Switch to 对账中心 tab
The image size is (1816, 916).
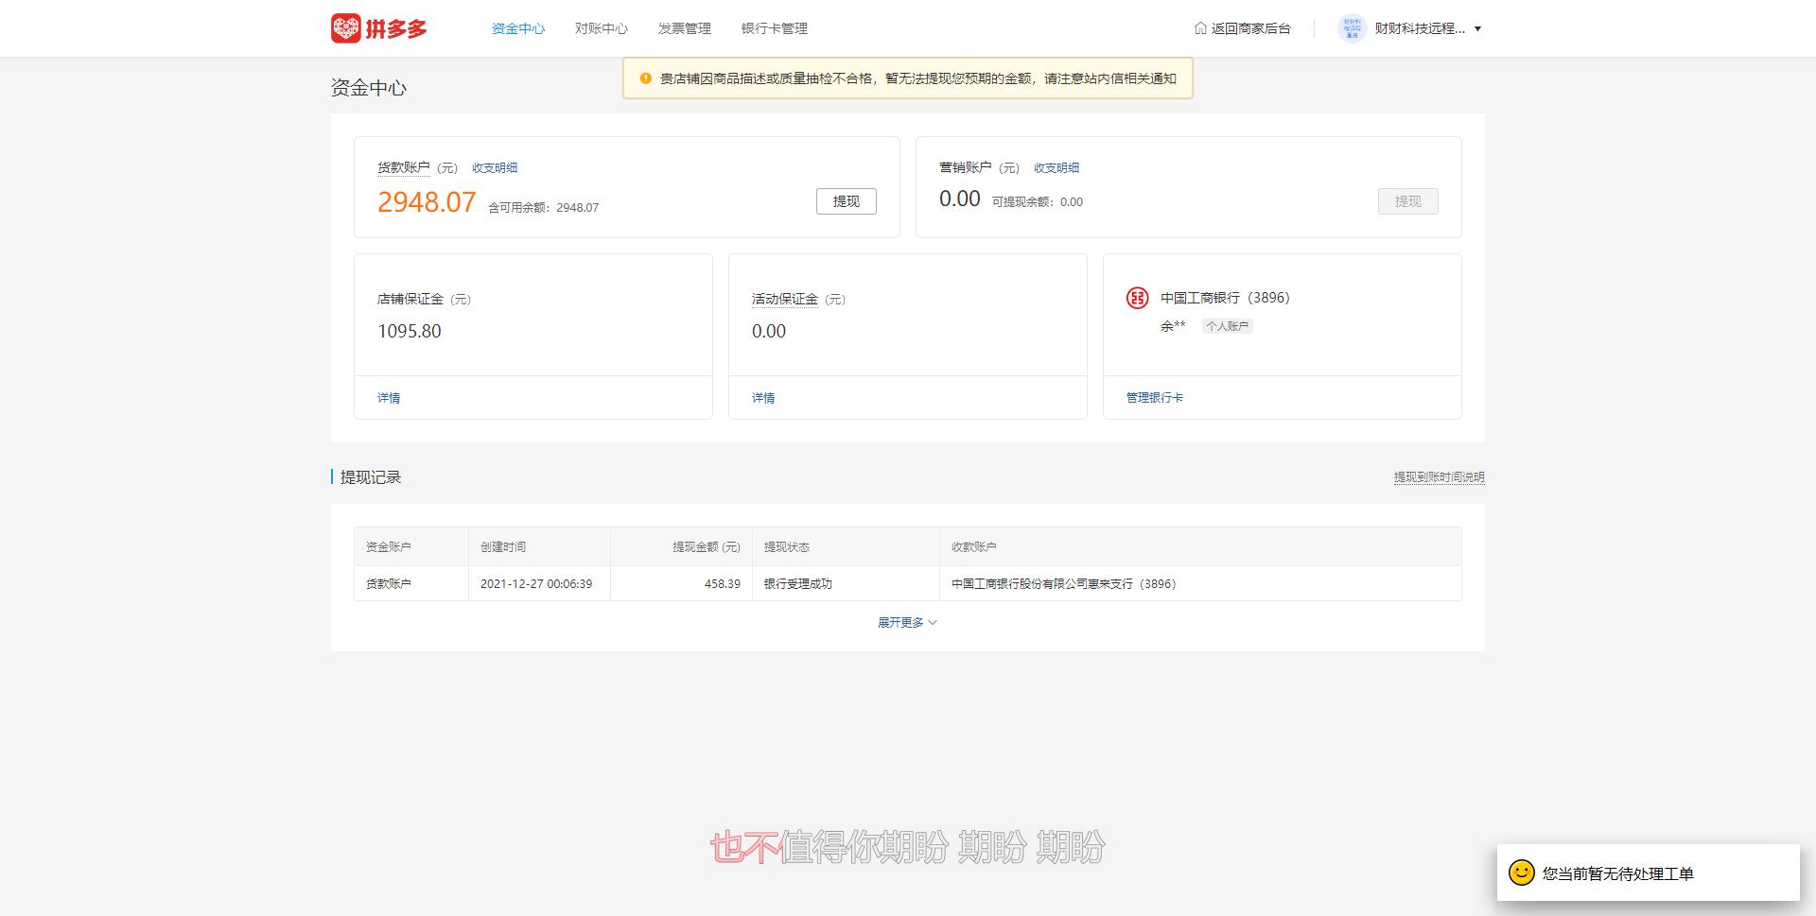point(602,28)
